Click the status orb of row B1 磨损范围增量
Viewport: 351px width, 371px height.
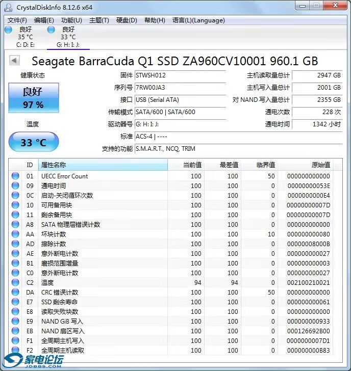[x=15, y=263]
